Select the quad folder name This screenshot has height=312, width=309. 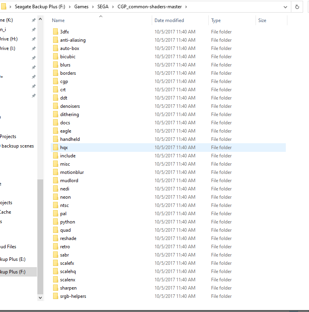[65, 230]
